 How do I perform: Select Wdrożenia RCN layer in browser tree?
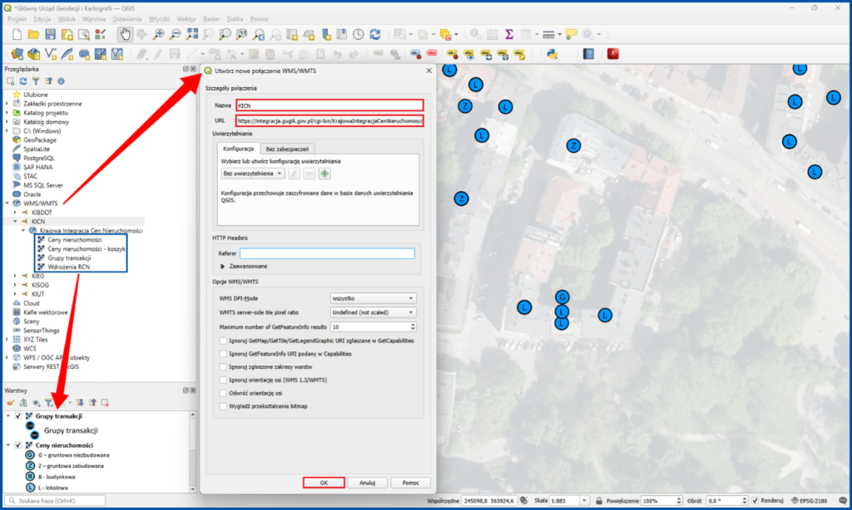pos(68,267)
